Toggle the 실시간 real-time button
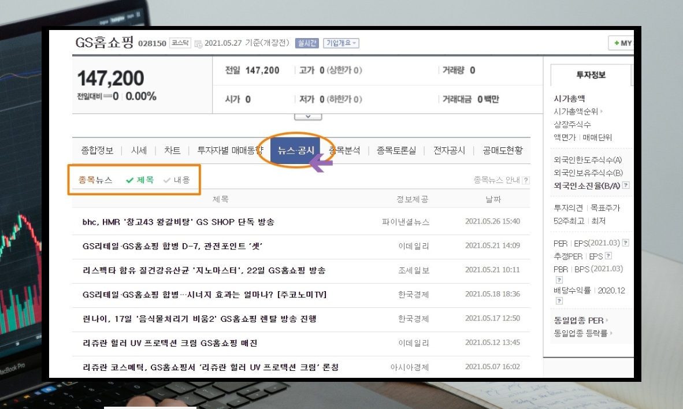The image size is (683, 409). [307, 43]
